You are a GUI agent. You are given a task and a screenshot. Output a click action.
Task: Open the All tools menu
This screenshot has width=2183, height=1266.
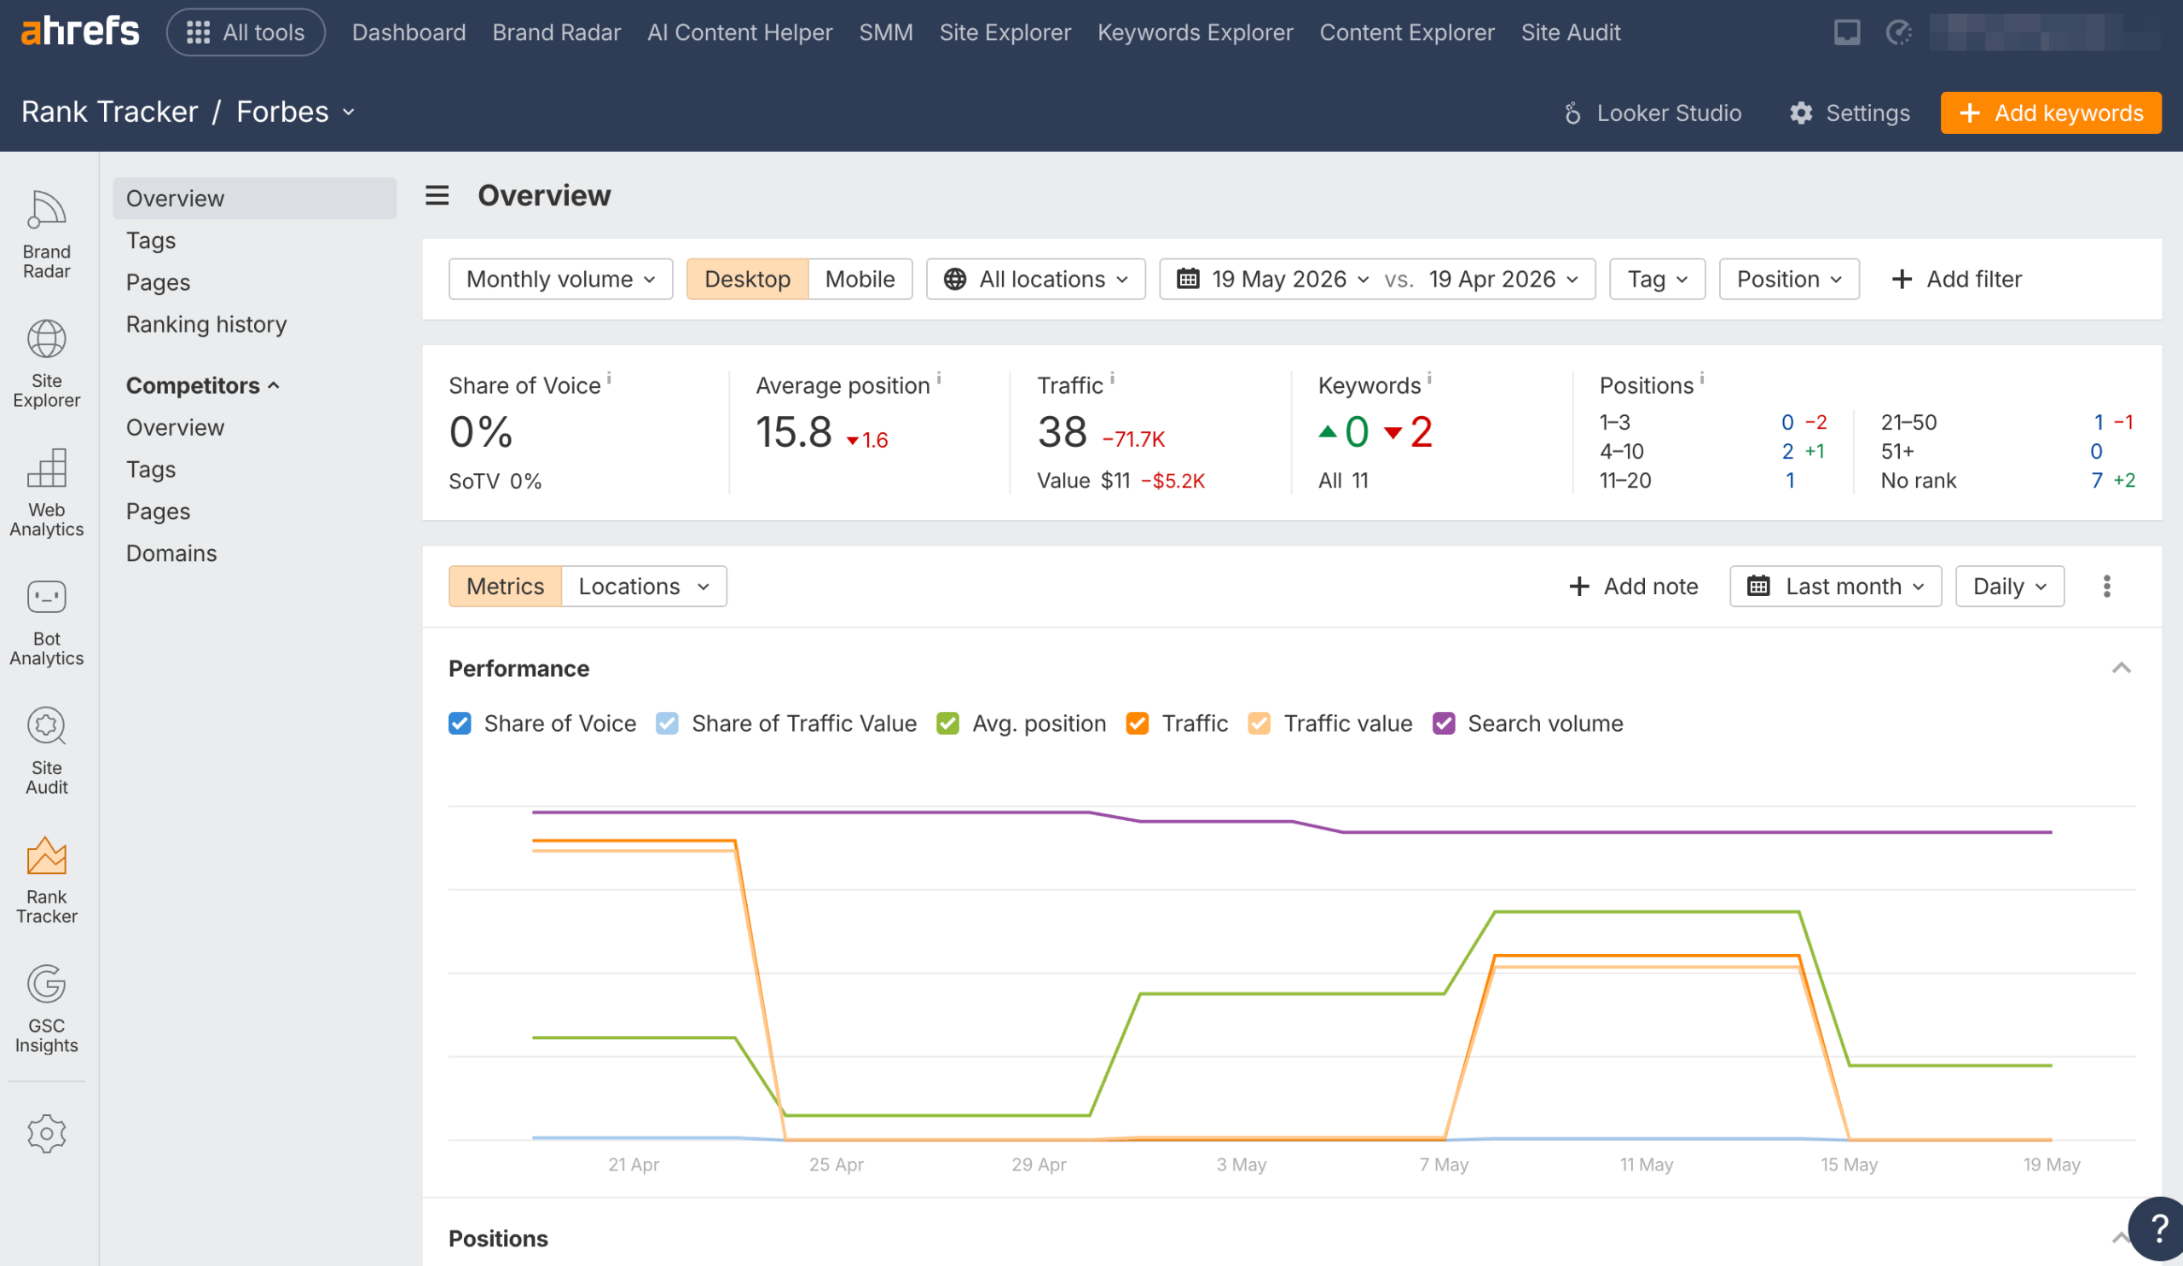246,32
